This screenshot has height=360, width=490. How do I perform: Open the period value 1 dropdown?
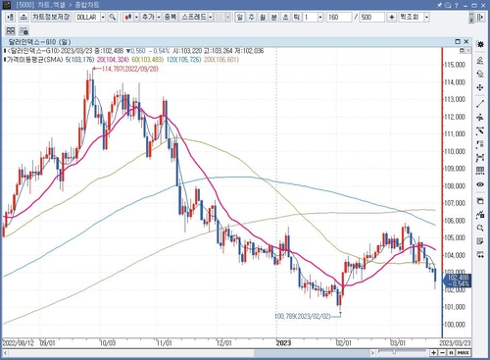click(320, 17)
